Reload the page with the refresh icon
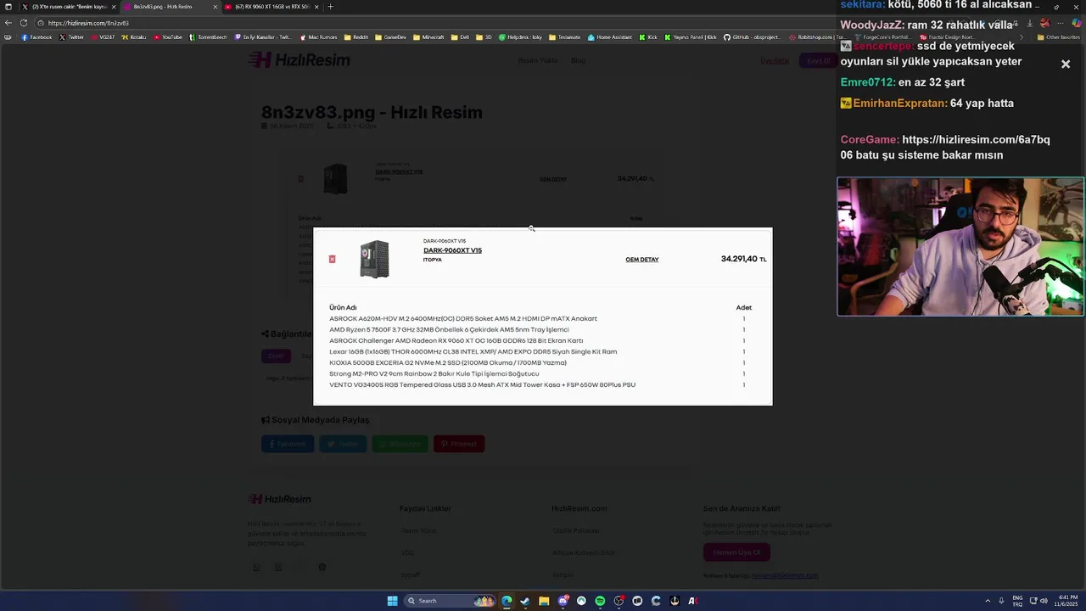This screenshot has height=611, width=1086. [x=24, y=23]
